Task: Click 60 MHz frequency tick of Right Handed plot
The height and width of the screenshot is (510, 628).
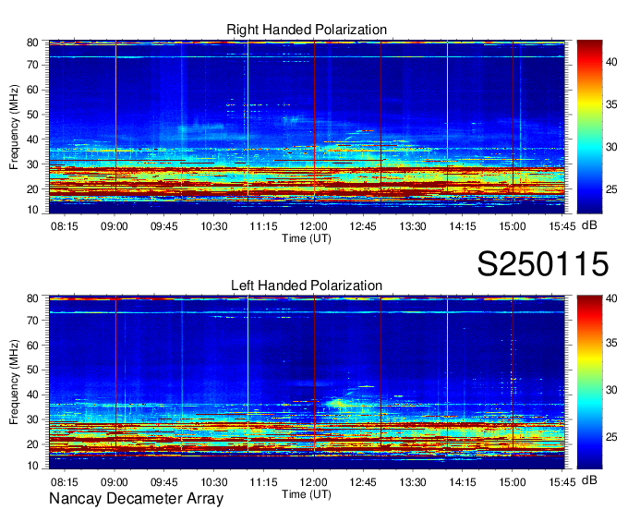Action: click(x=32, y=90)
